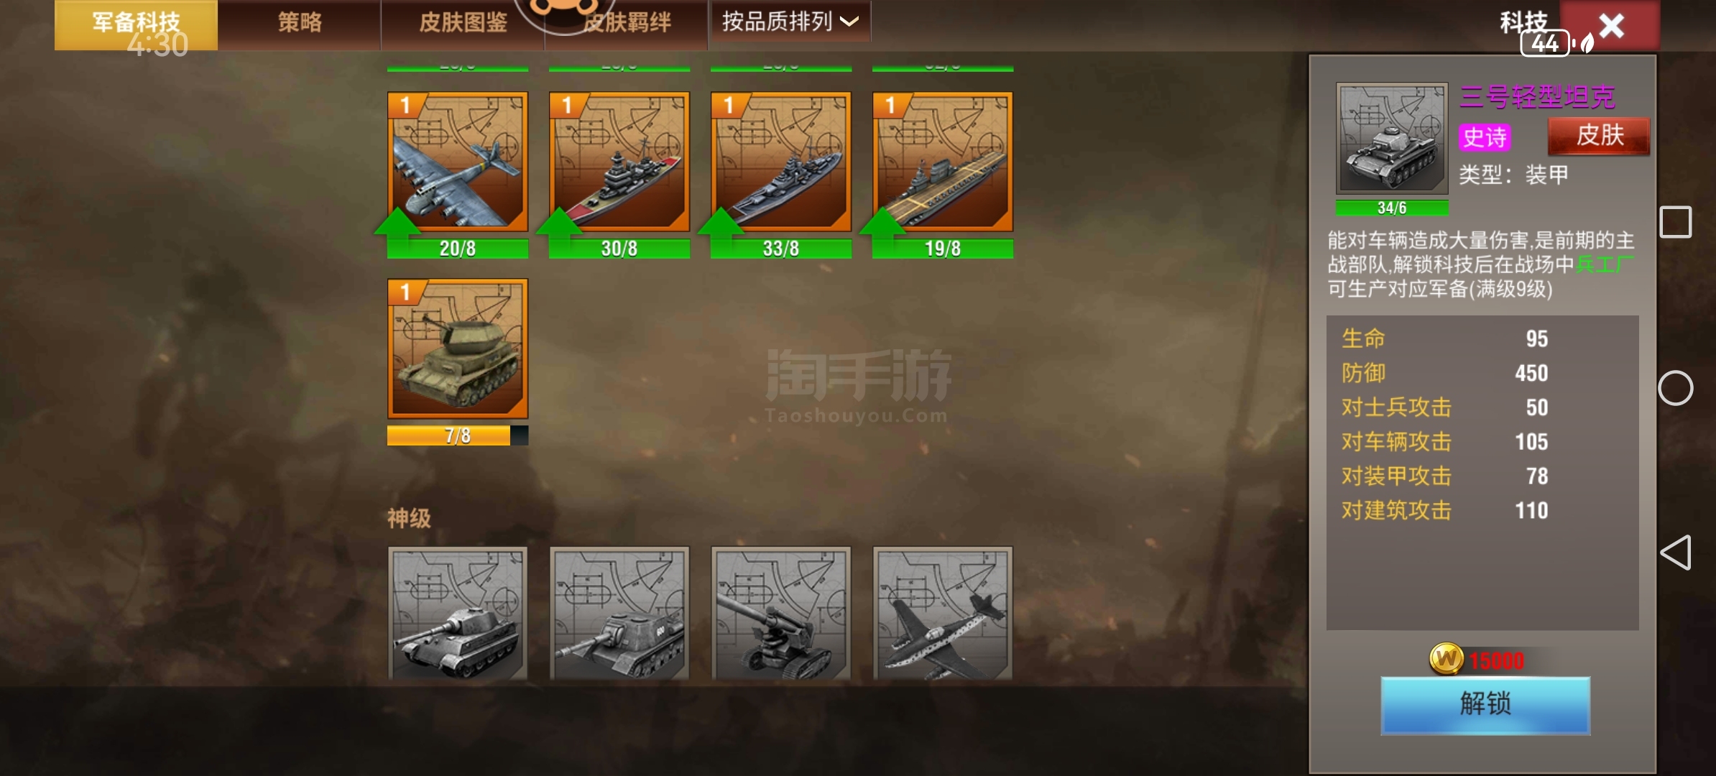The image size is (1716, 776).
Task: Open the 按品质排列 sorting dropdown
Action: click(x=790, y=22)
